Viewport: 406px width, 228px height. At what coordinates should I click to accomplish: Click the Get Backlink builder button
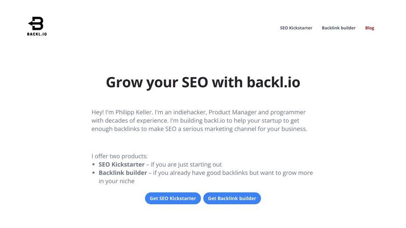point(232,198)
